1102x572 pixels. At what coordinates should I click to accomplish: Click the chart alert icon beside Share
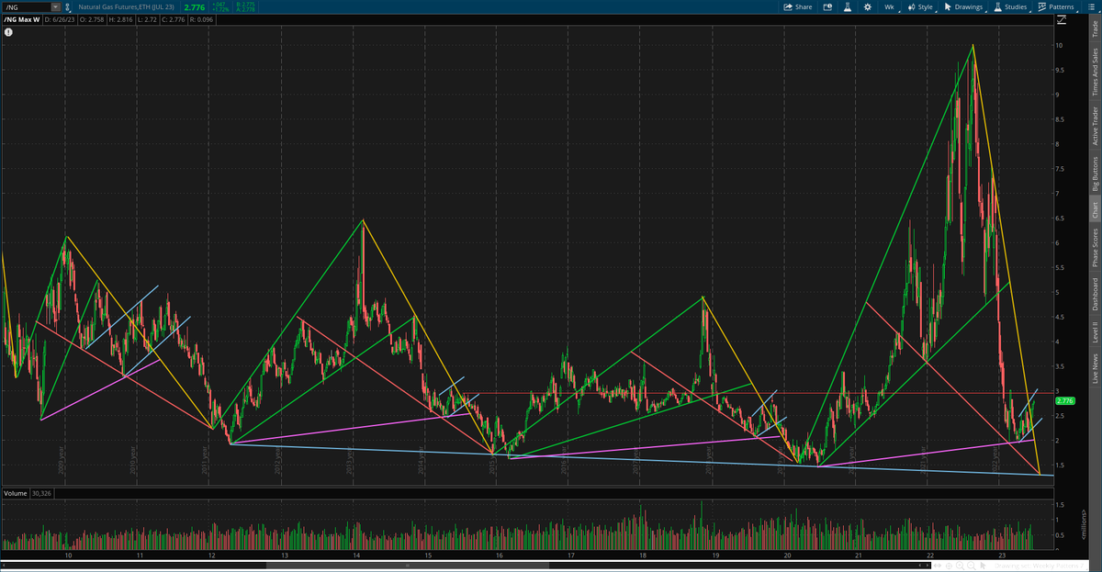tap(827, 7)
